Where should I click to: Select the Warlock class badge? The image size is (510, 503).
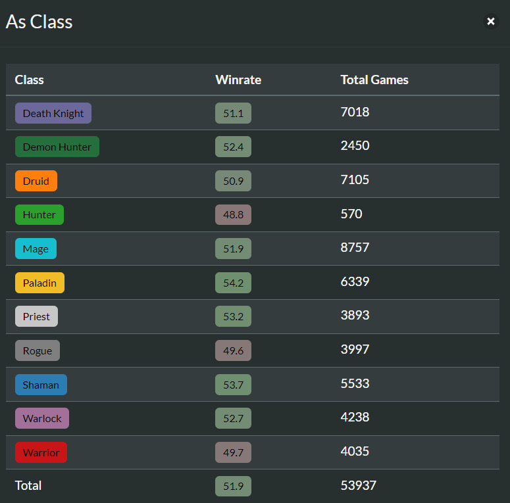pos(42,418)
